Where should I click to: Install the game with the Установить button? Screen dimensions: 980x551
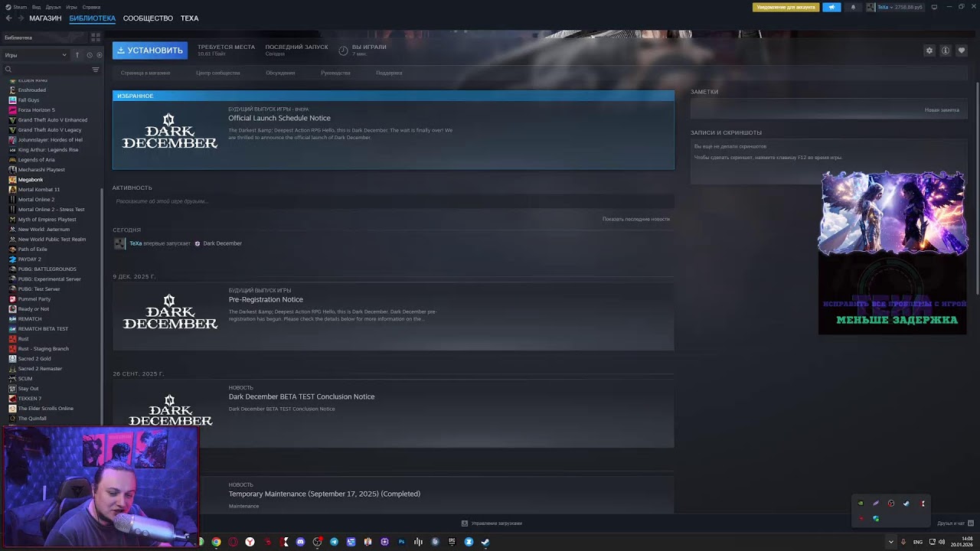149,51
